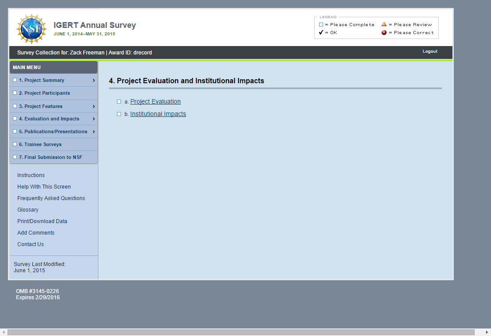Viewport: 491px width, 336px height.
Task: Expand arrow for 3. Project Features
Action: [94, 106]
